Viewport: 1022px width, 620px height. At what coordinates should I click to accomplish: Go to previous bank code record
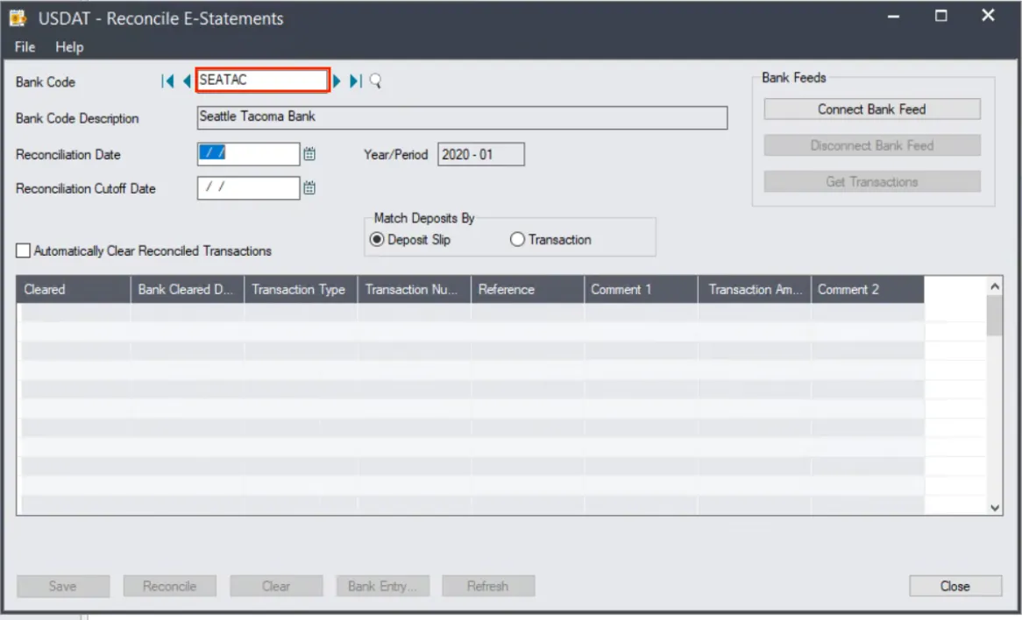coord(187,81)
